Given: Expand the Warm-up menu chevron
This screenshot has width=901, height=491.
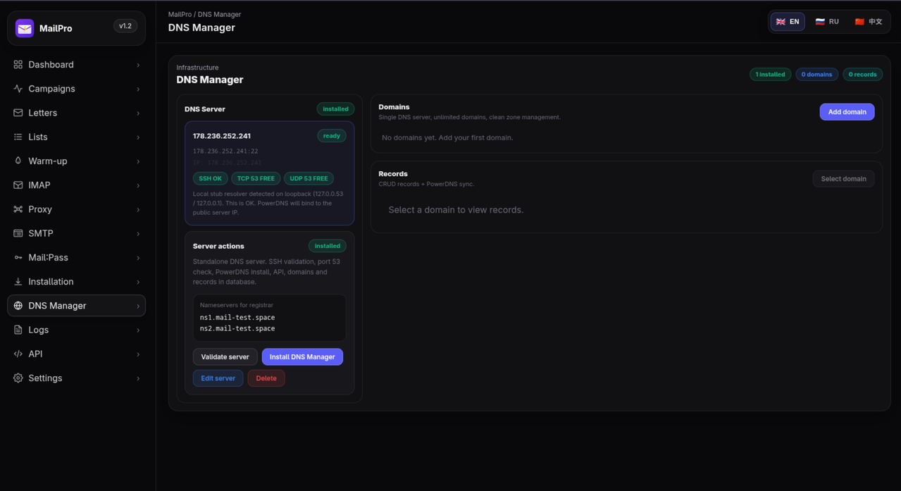Looking at the screenshot, I should point(138,161).
